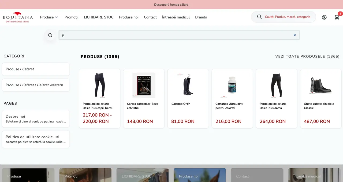Image resolution: width=343 pixels, height=182 pixels.
Task: Open the user account icon
Action: (x=324, y=17)
